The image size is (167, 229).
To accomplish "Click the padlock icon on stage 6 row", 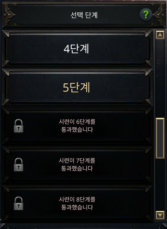I will coord(19,126).
